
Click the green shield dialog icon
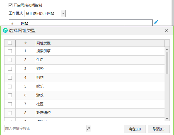coord(5,30)
